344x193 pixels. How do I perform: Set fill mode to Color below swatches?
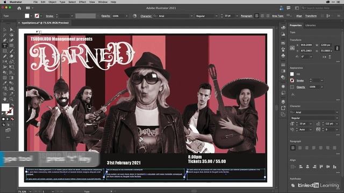[x=3, y=119]
